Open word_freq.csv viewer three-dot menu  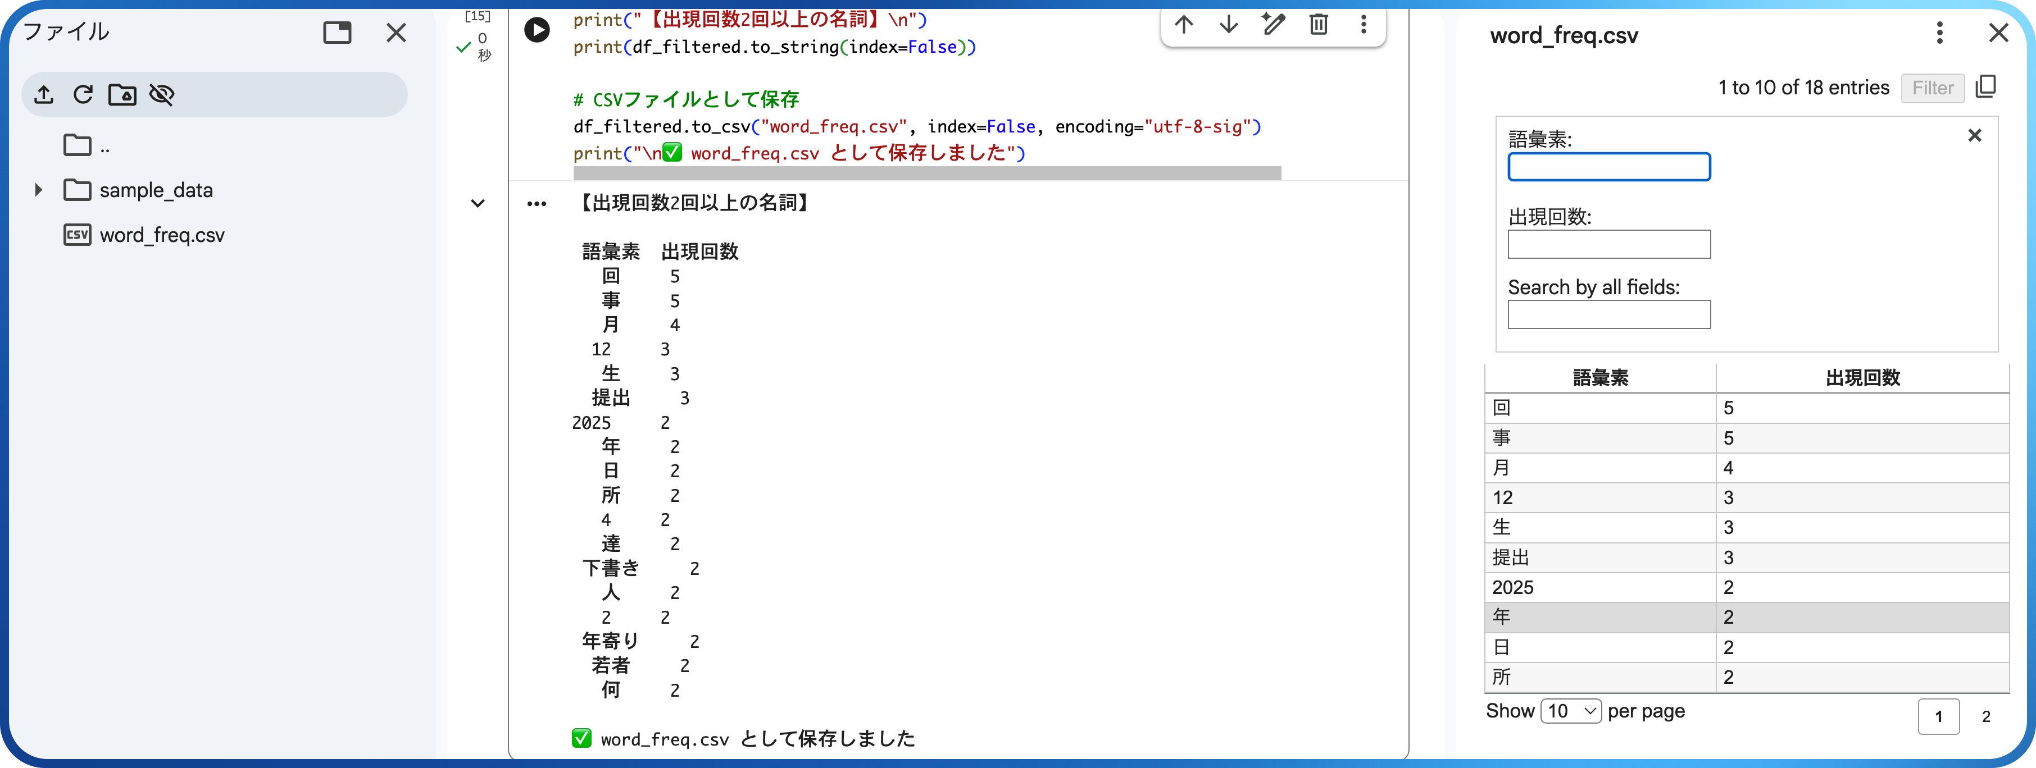point(1939,33)
